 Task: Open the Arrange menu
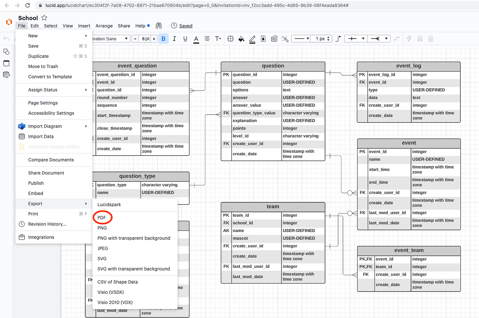(104, 26)
